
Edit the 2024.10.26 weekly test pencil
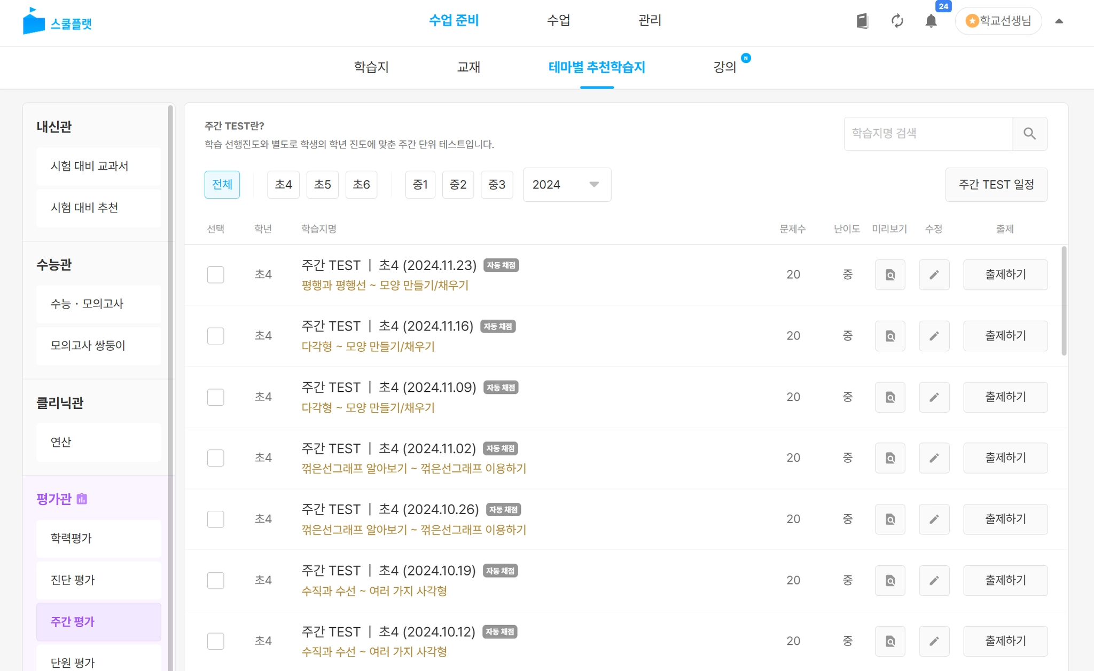(x=934, y=519)
